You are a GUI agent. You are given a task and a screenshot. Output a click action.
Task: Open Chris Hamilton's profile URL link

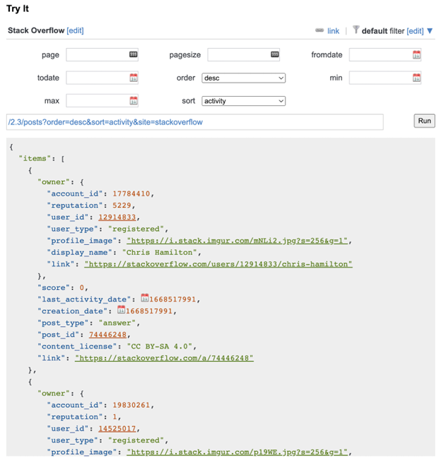(x=218, y=264)
